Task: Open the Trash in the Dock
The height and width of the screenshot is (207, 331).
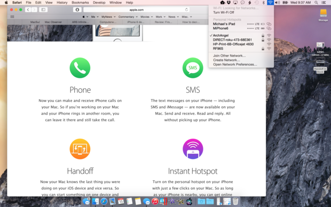Action: pos(235,201)
